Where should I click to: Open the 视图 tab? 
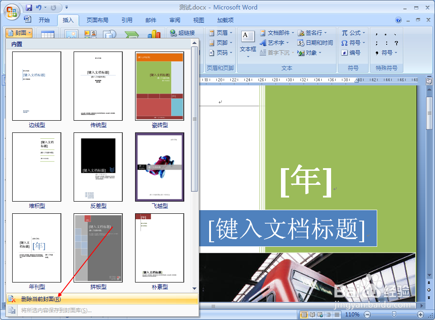tap(199, 20)
